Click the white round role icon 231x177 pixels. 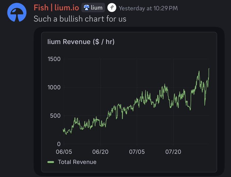(x=112, y=8)
